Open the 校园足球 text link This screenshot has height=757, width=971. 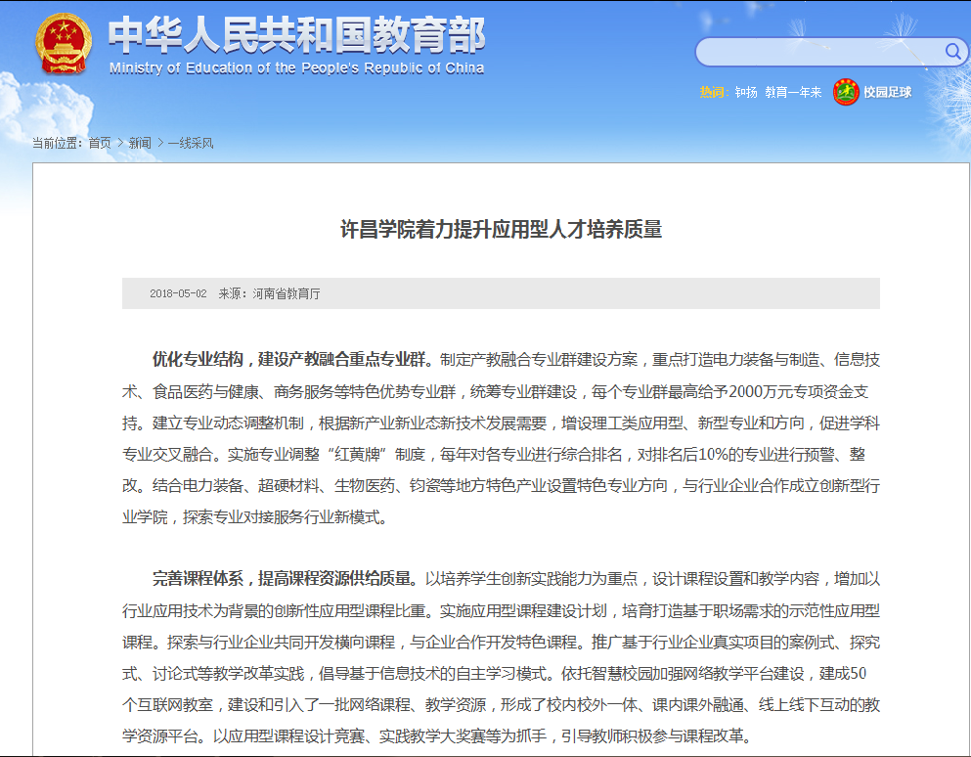tap(887, 93)
